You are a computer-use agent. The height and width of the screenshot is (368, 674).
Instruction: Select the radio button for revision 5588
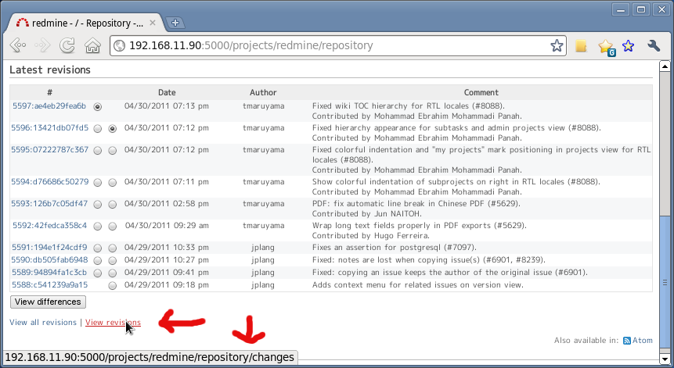coord(113,285)
